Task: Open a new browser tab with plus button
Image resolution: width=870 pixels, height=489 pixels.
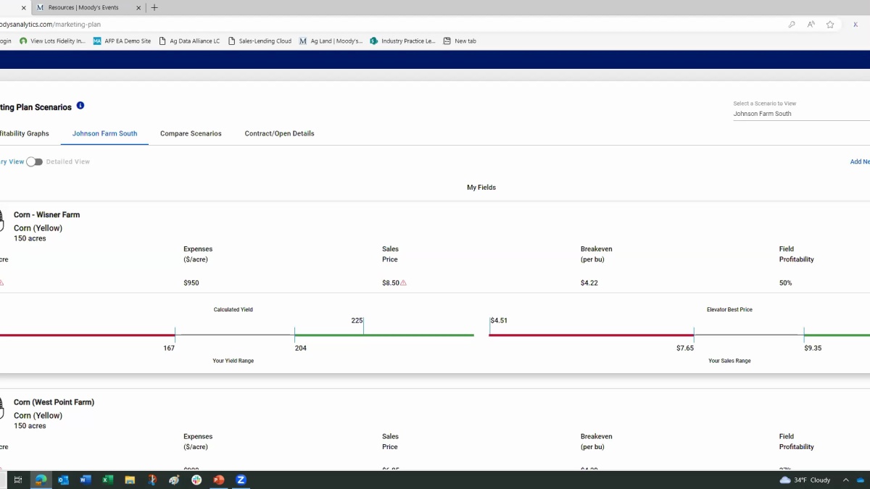Action: (x=154, y=8)
